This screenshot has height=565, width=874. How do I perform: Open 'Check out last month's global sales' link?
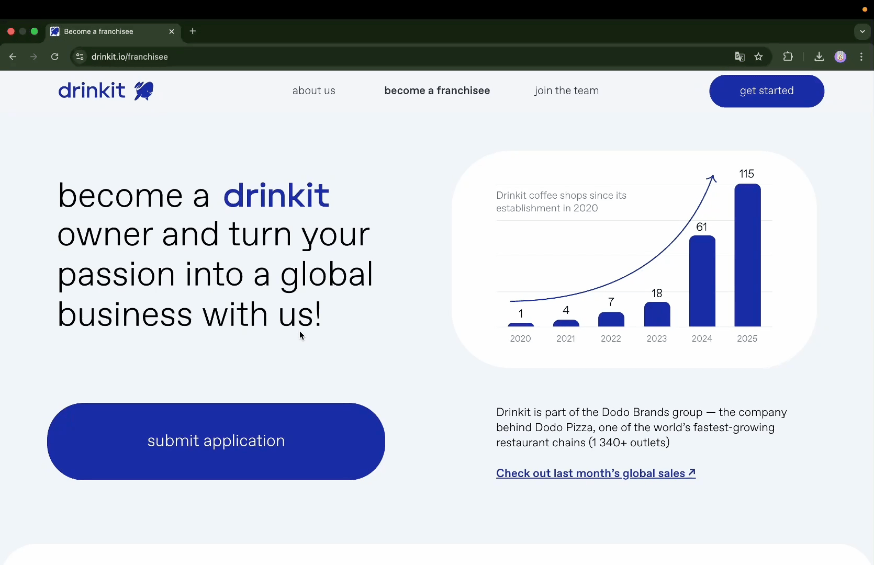pyautogui.click(x=596, y=473)
